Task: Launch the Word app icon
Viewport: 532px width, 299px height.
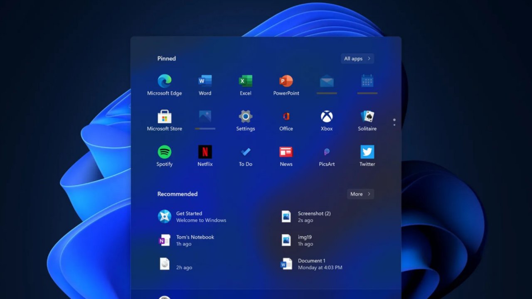Action: 205,81
